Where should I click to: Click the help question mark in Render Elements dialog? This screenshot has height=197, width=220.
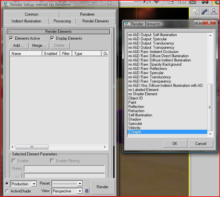pos(198,22)
